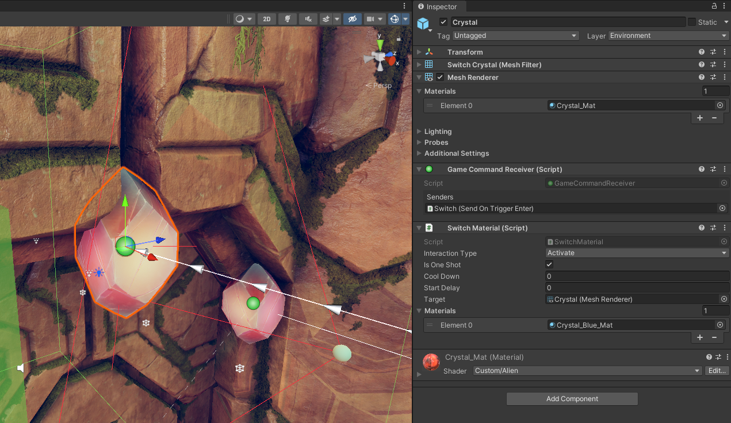Open Transform component help icon
Viewport: 731px width, 423px height.
pos(702,52)
